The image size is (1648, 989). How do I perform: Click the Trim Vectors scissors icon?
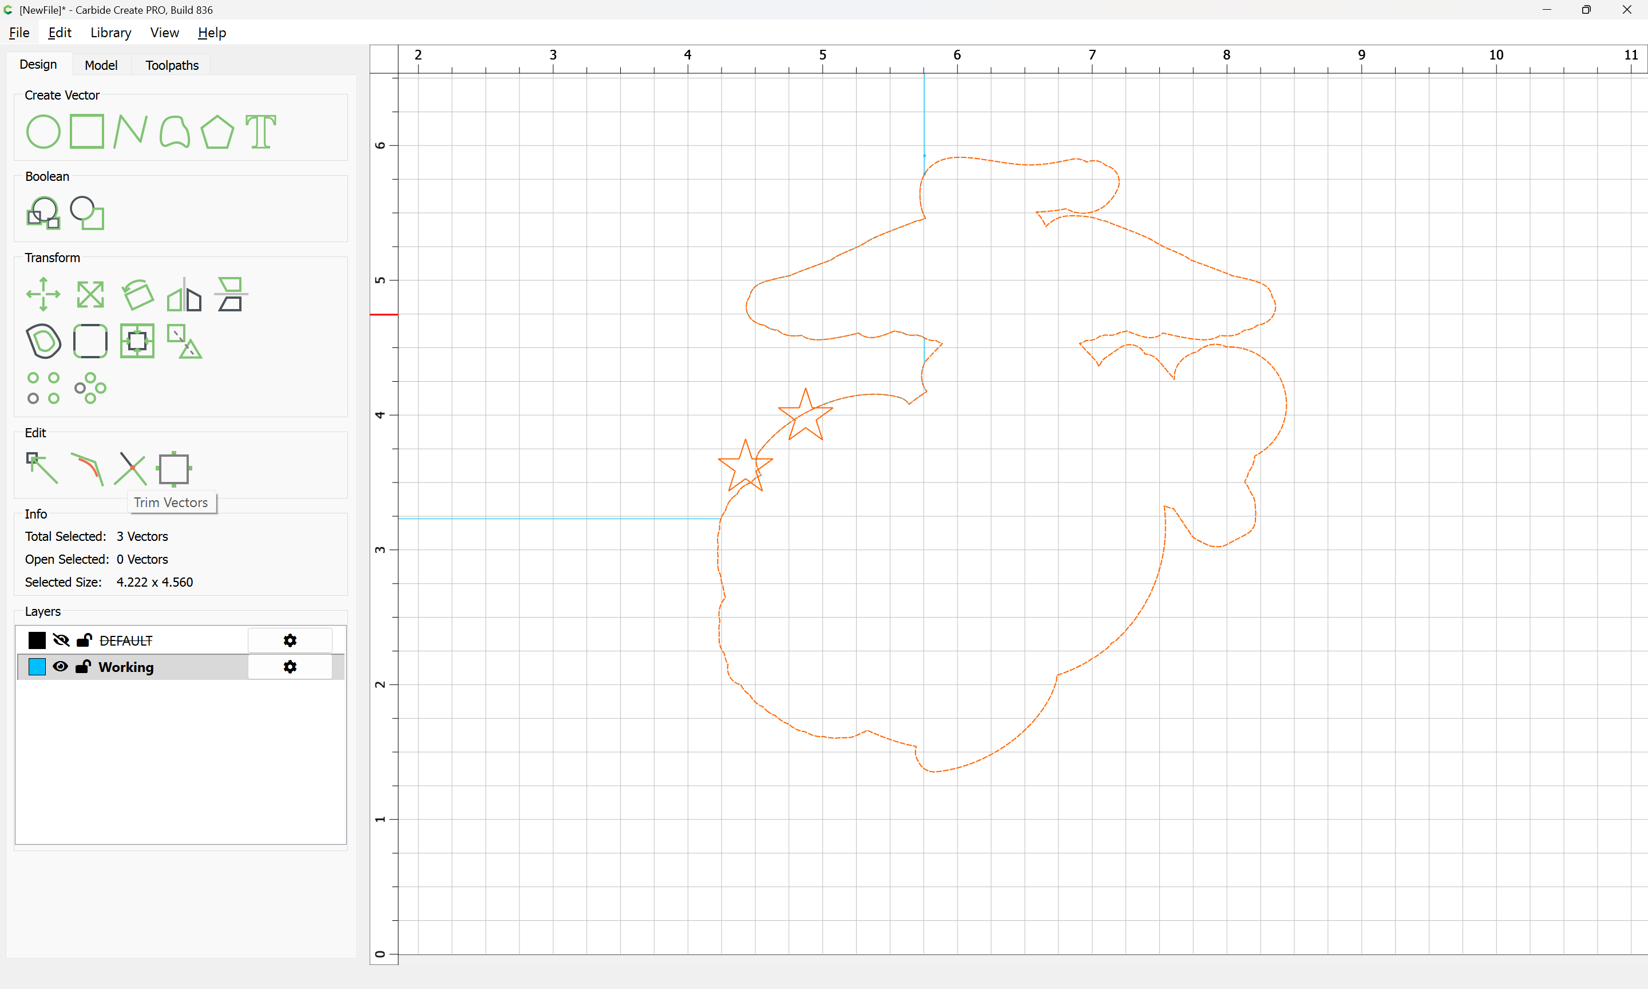click(x=130, y=469)
